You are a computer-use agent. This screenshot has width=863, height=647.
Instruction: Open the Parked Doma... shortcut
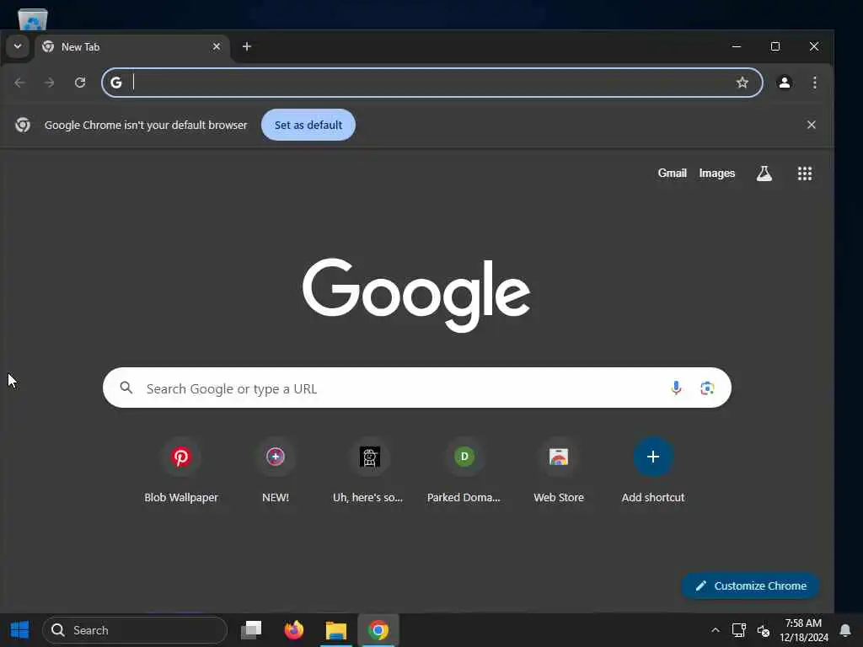tap(464, 470)
